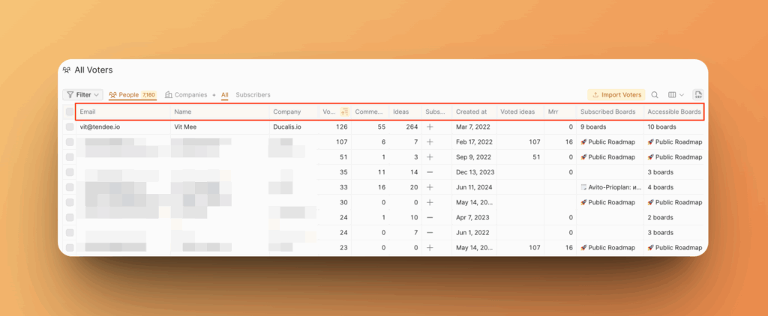The width and height of the screenshot is (768, 316).
Task: Select the checkbox in the Jun 1, 2022 row
Action: pyautogui.click(x=70, y=233)
